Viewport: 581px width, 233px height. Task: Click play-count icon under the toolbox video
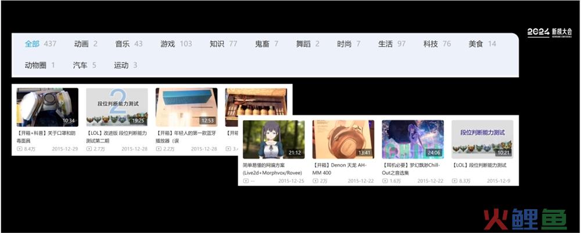228,149
